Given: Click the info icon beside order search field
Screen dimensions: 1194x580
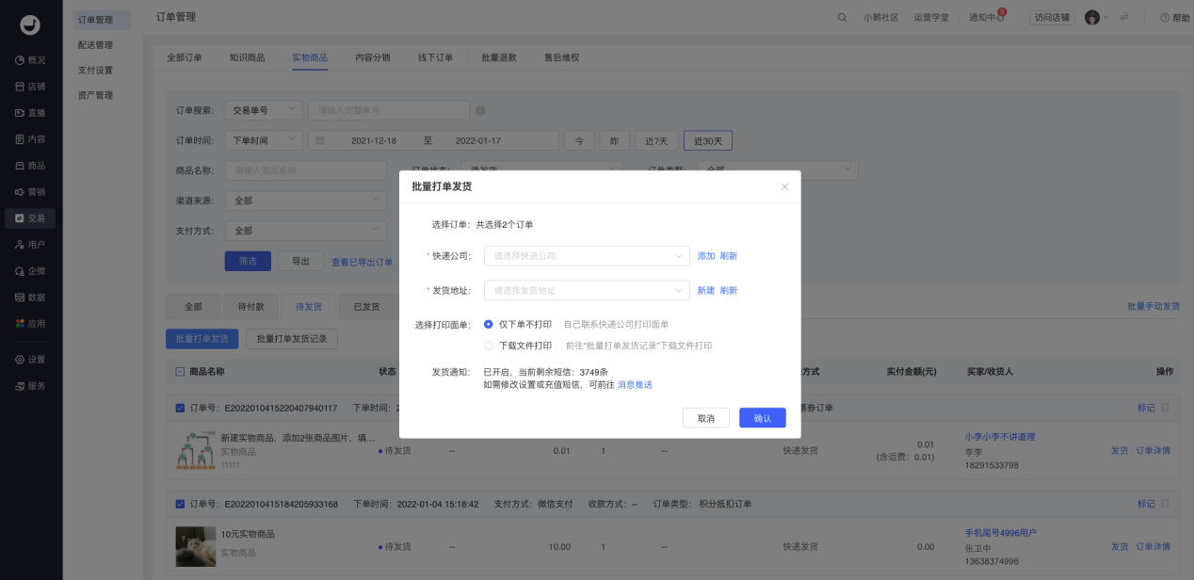Looking at the screenshot, I should 480,110.
